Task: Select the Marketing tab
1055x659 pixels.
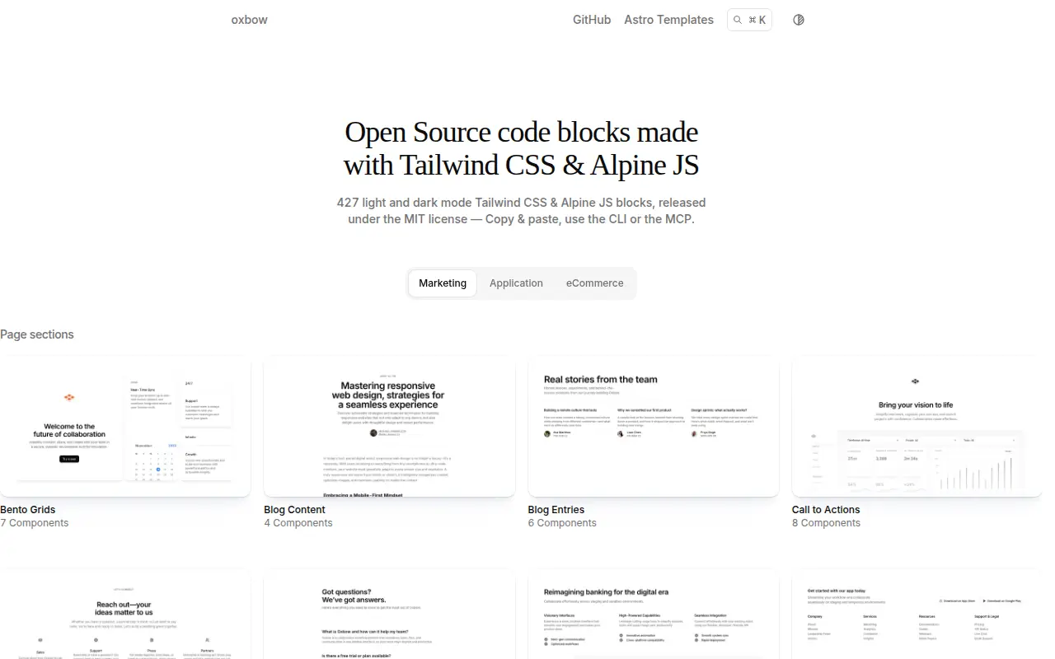Action: [x=443, y=283]
